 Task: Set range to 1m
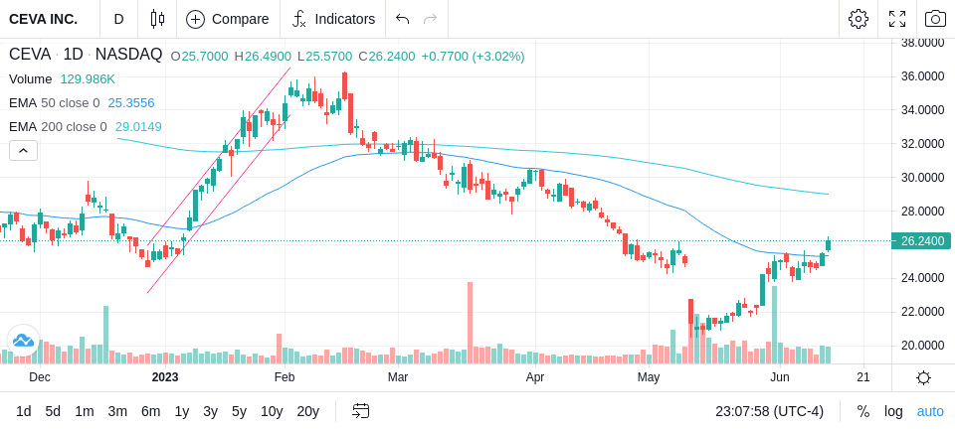[x=84, y=412]
